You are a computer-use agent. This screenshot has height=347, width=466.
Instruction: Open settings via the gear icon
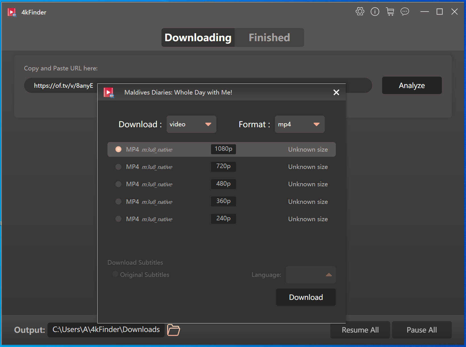[360, 12]
